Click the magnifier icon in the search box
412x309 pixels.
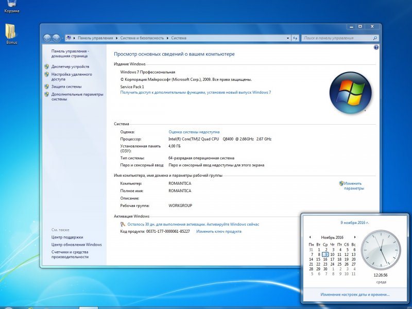tap(375, 38)
